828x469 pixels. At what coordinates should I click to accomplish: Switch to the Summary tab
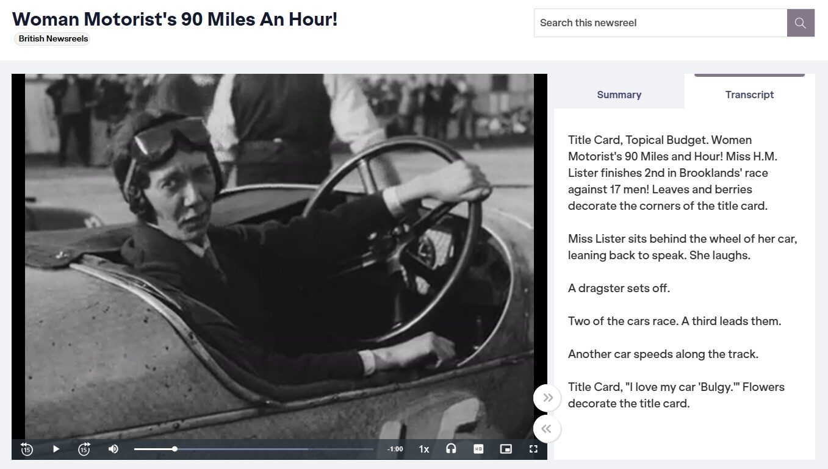pyautogui.click(x=619, y=95)
